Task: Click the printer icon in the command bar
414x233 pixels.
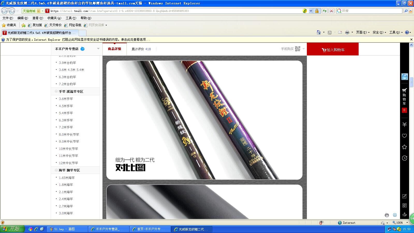Action: (x=347, y=32)
